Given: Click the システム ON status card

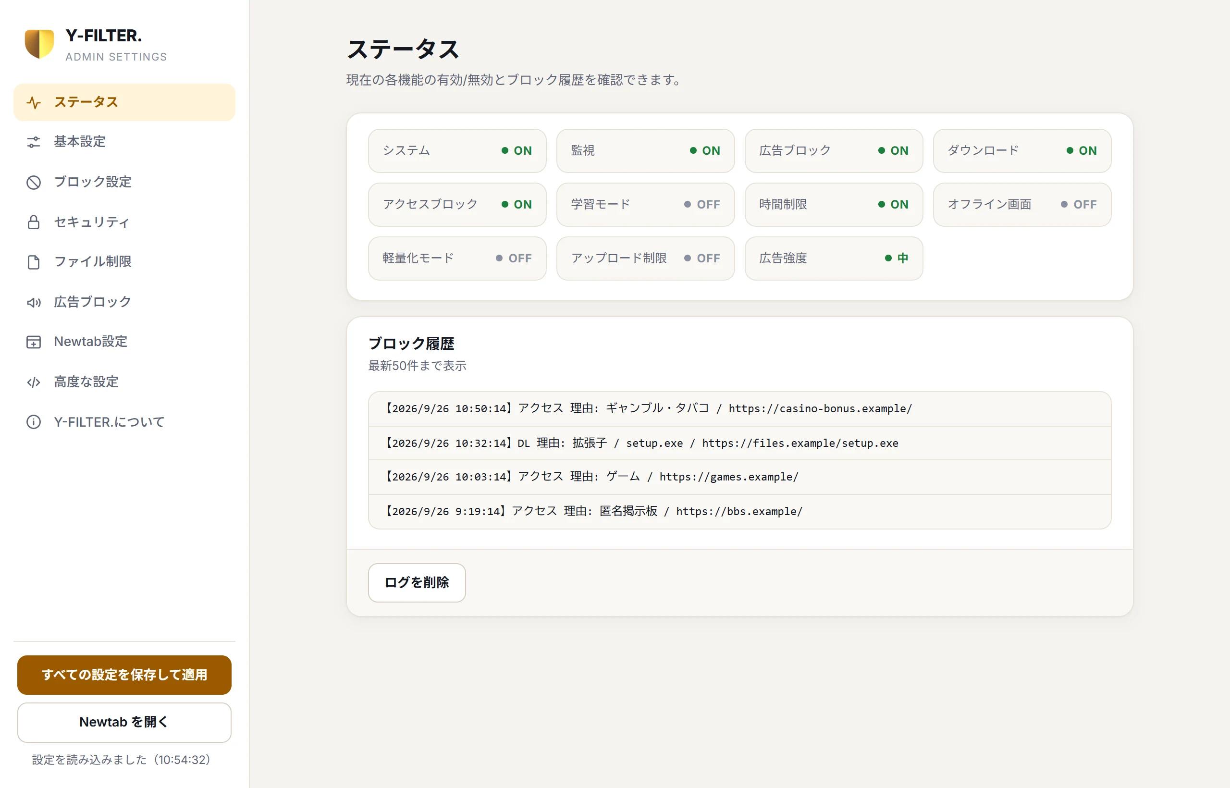Looking at the screenshot, I should pos(457,151).
